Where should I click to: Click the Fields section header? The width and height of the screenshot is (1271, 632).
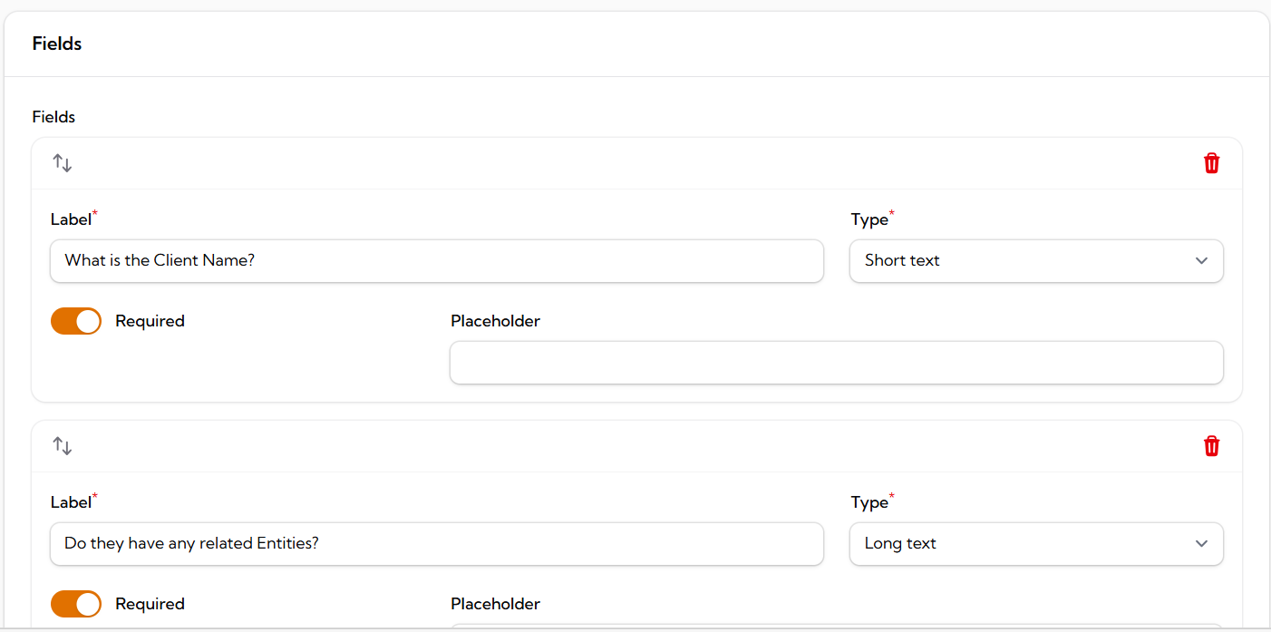click(56, 43)
